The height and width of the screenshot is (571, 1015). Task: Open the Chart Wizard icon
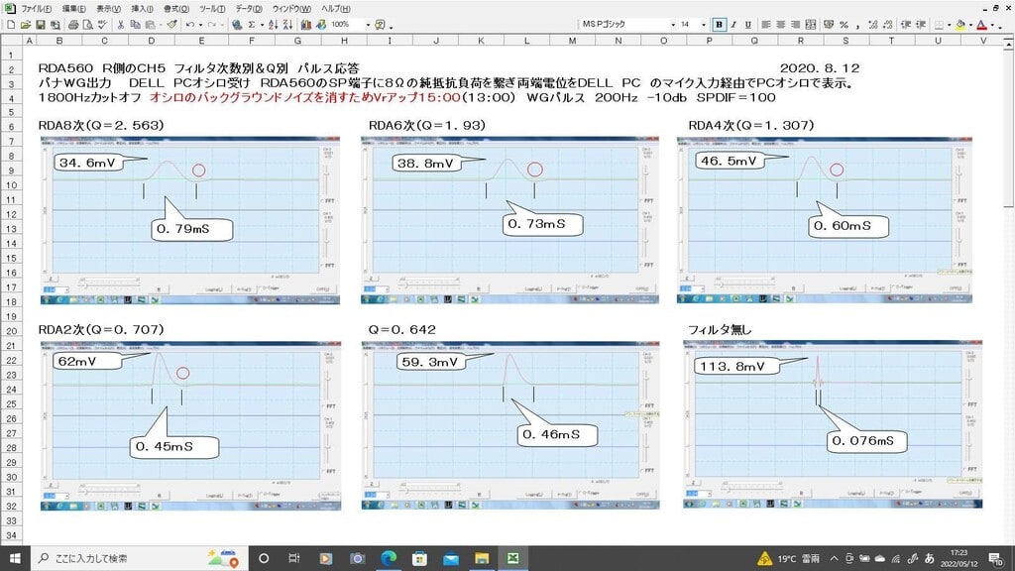306,25
